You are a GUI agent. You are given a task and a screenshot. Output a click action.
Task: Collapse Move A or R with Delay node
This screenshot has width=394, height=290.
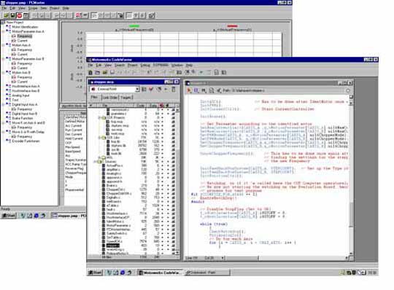(3, 132)
